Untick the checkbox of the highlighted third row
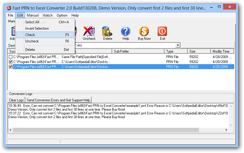Viewport: 244px width, 153px height. (10, 67)
